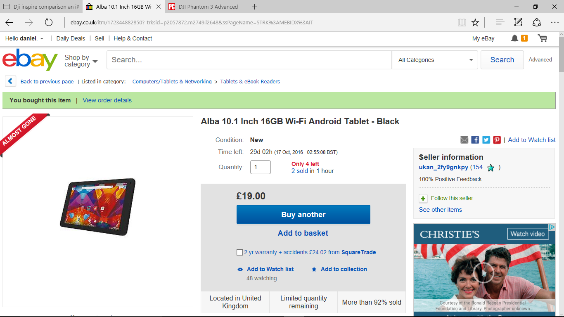Open the shopping cart icon
Viewport: 564px width, 317px height.
pos(542,38)
